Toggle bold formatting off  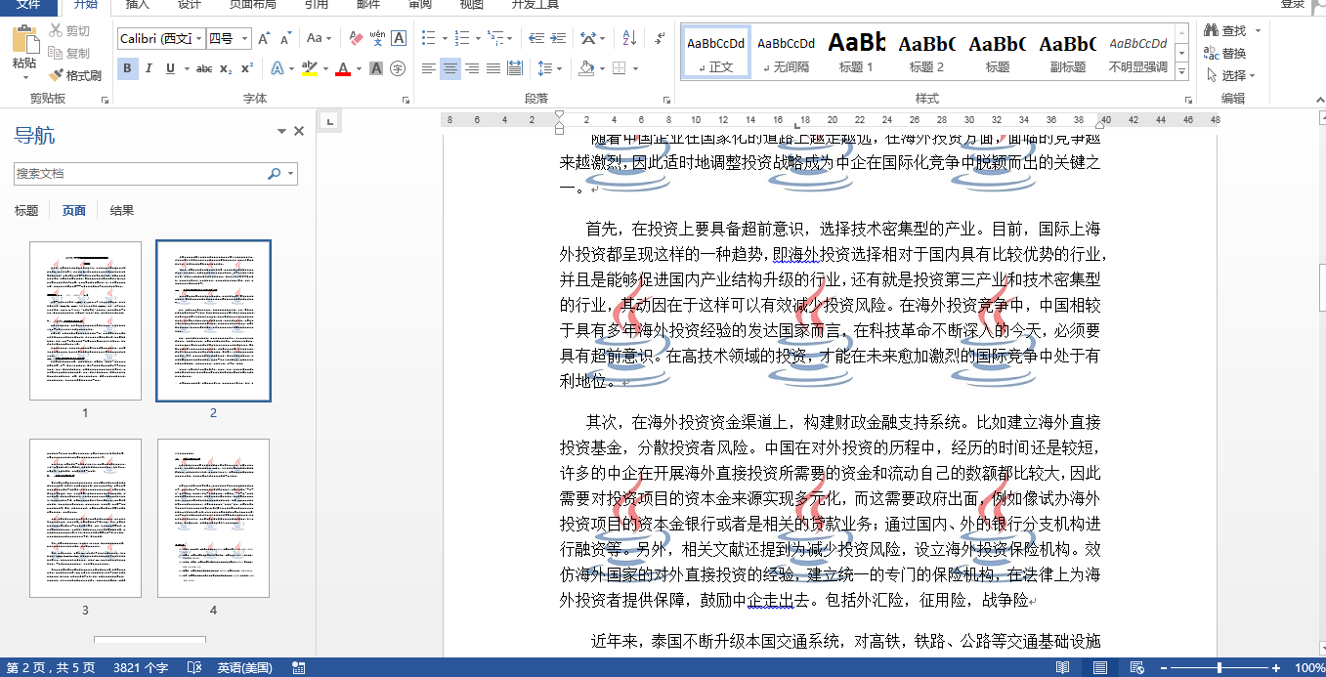pyautogui.click(x=127, y=68)
